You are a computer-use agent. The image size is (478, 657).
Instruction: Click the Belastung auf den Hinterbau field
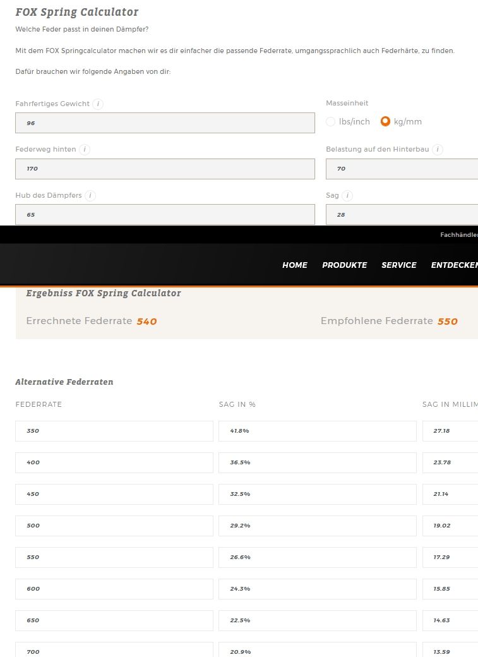click(x=402, y=169)
